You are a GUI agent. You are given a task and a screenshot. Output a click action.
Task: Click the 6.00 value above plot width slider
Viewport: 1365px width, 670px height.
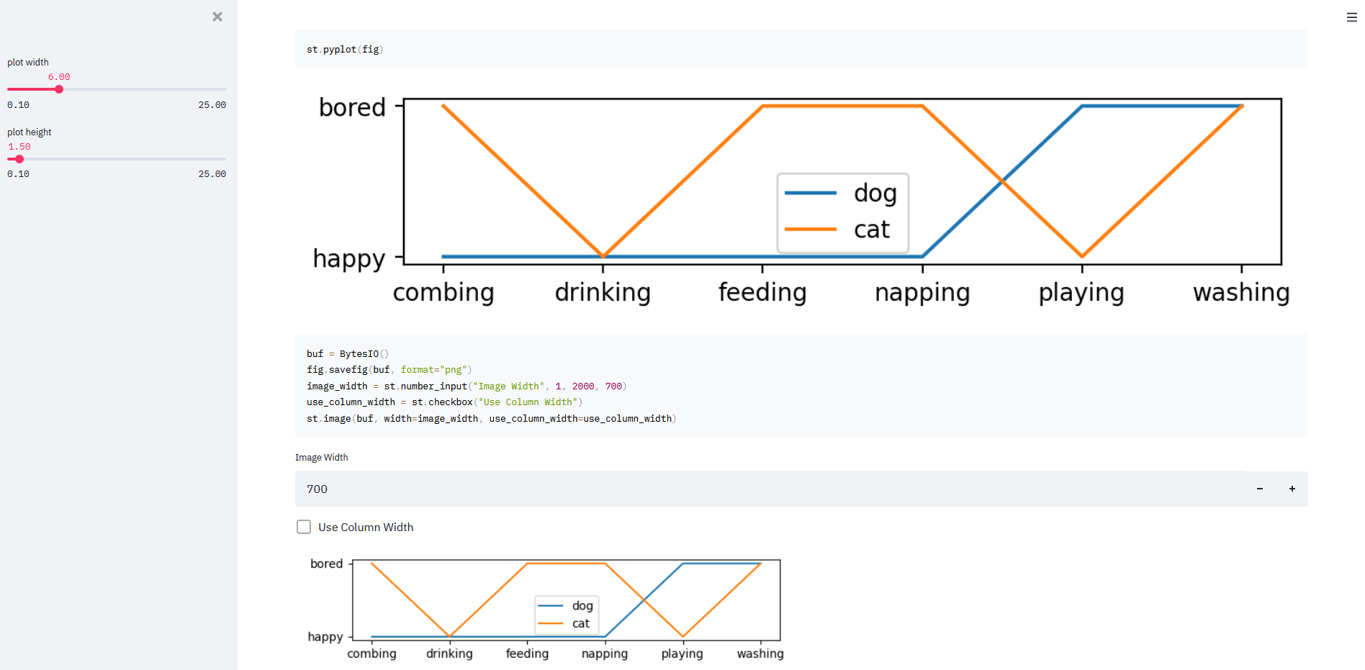(x=59, y=76)
